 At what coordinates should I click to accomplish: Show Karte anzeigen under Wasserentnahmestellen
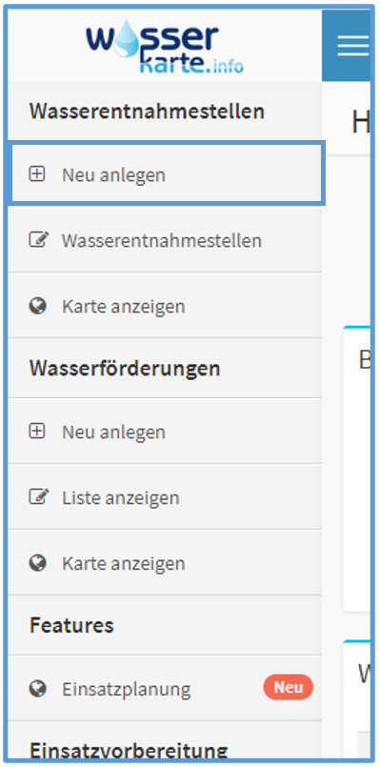click(165, 306)
